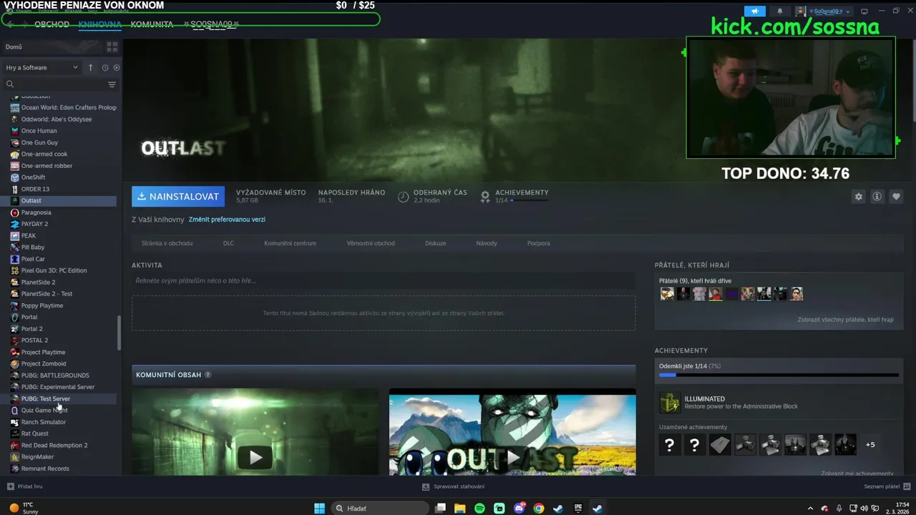Click Přidat hru add game button
Screen dimensions: 916x515
[x=24, y=486]
